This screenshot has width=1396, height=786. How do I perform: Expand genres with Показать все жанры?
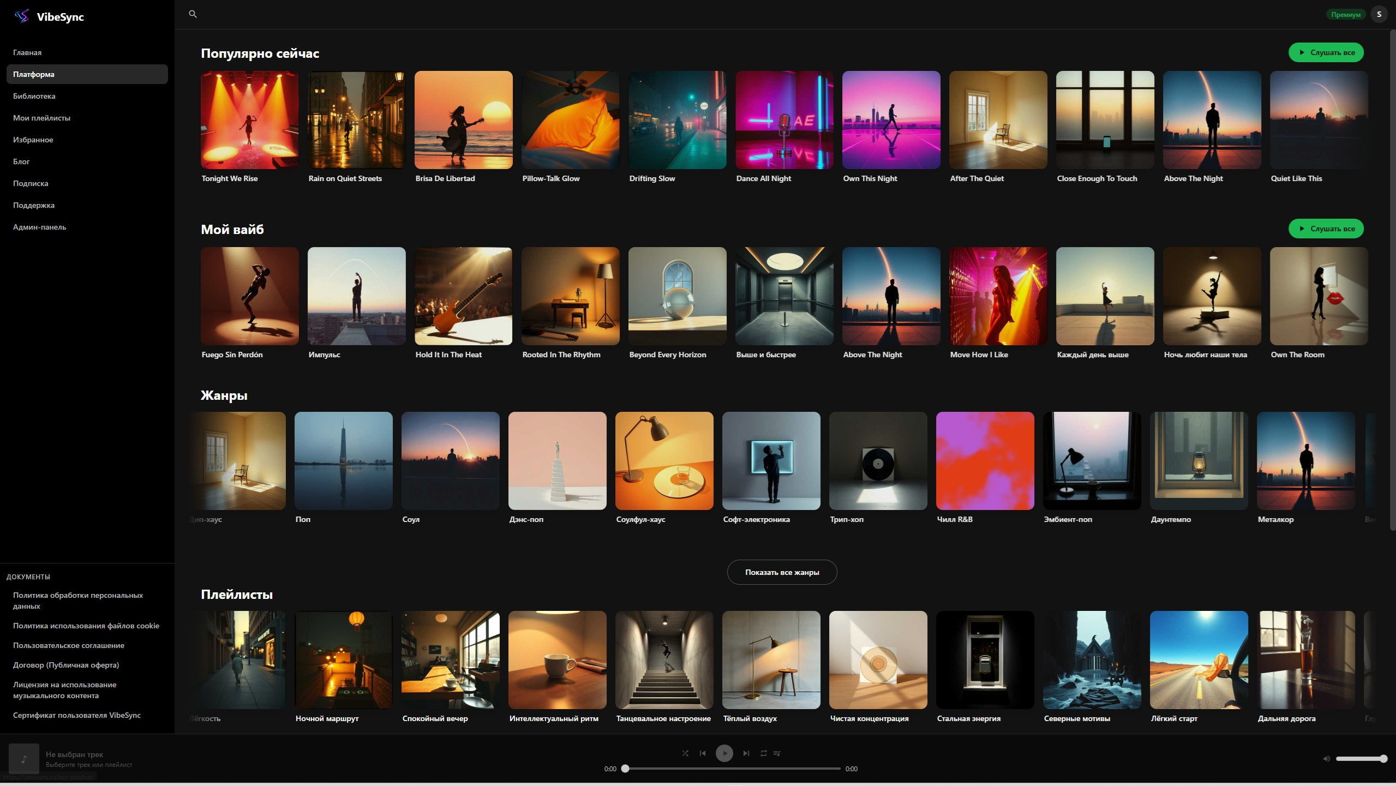tap(782, 572)
